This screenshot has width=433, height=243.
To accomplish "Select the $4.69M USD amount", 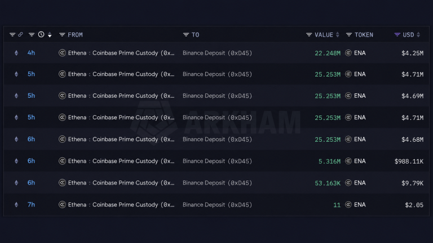I will pyautogui.click(x=412, y=96).
